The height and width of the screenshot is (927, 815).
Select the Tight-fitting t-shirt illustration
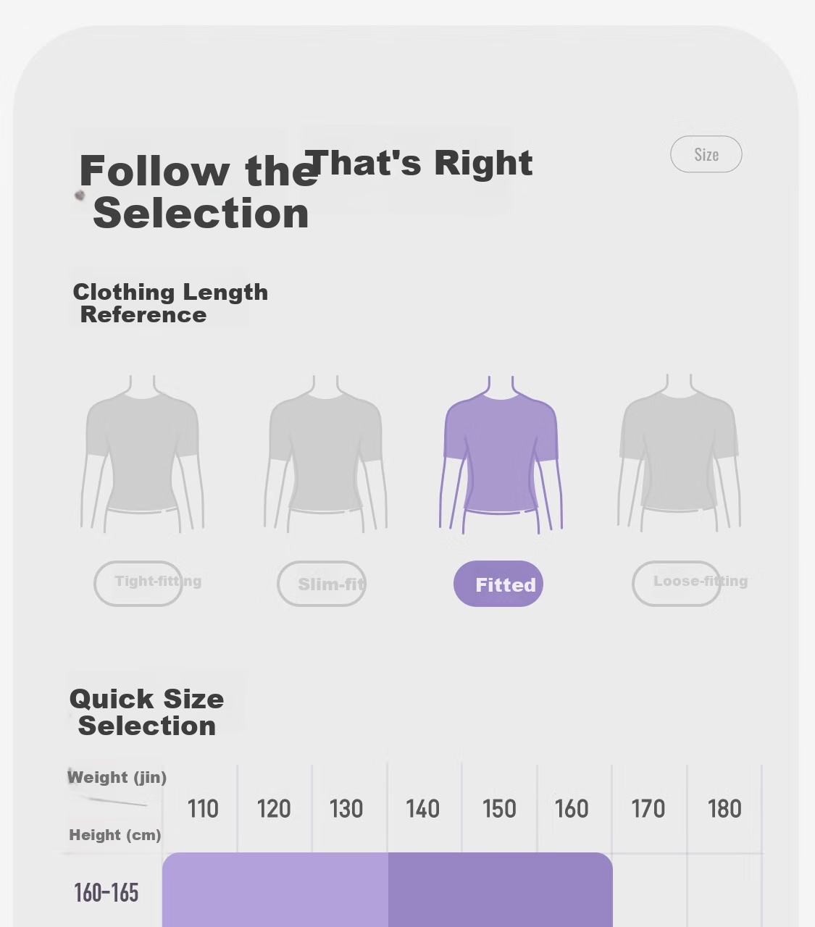click(x=142, y=454)
